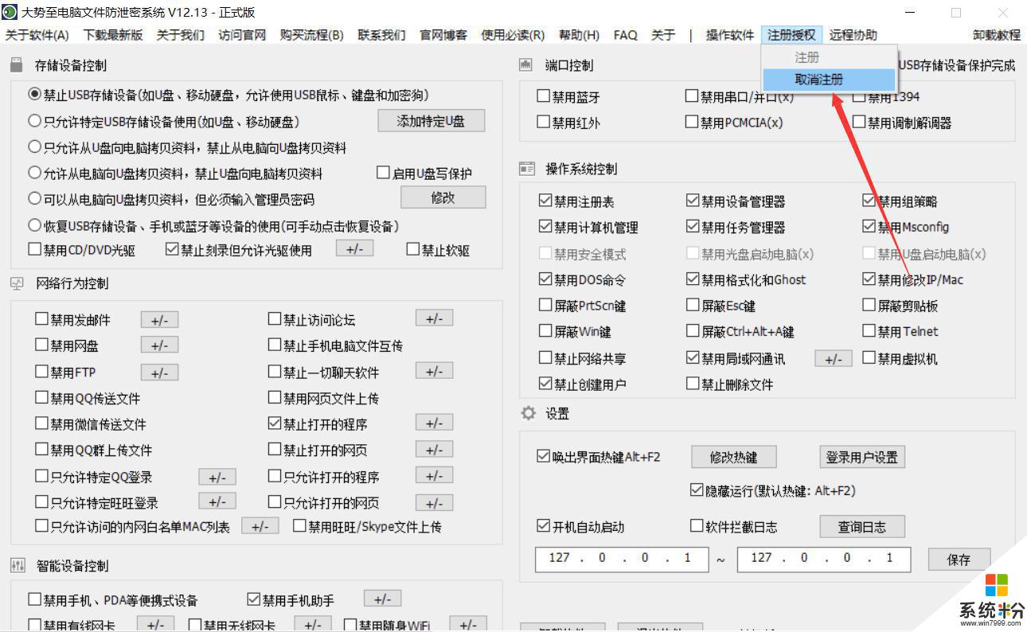The height and width of the screenshot is (632, 1027).
Task: Toggle 禁用Telnet checkbox
Action: (x=869, y=331)
